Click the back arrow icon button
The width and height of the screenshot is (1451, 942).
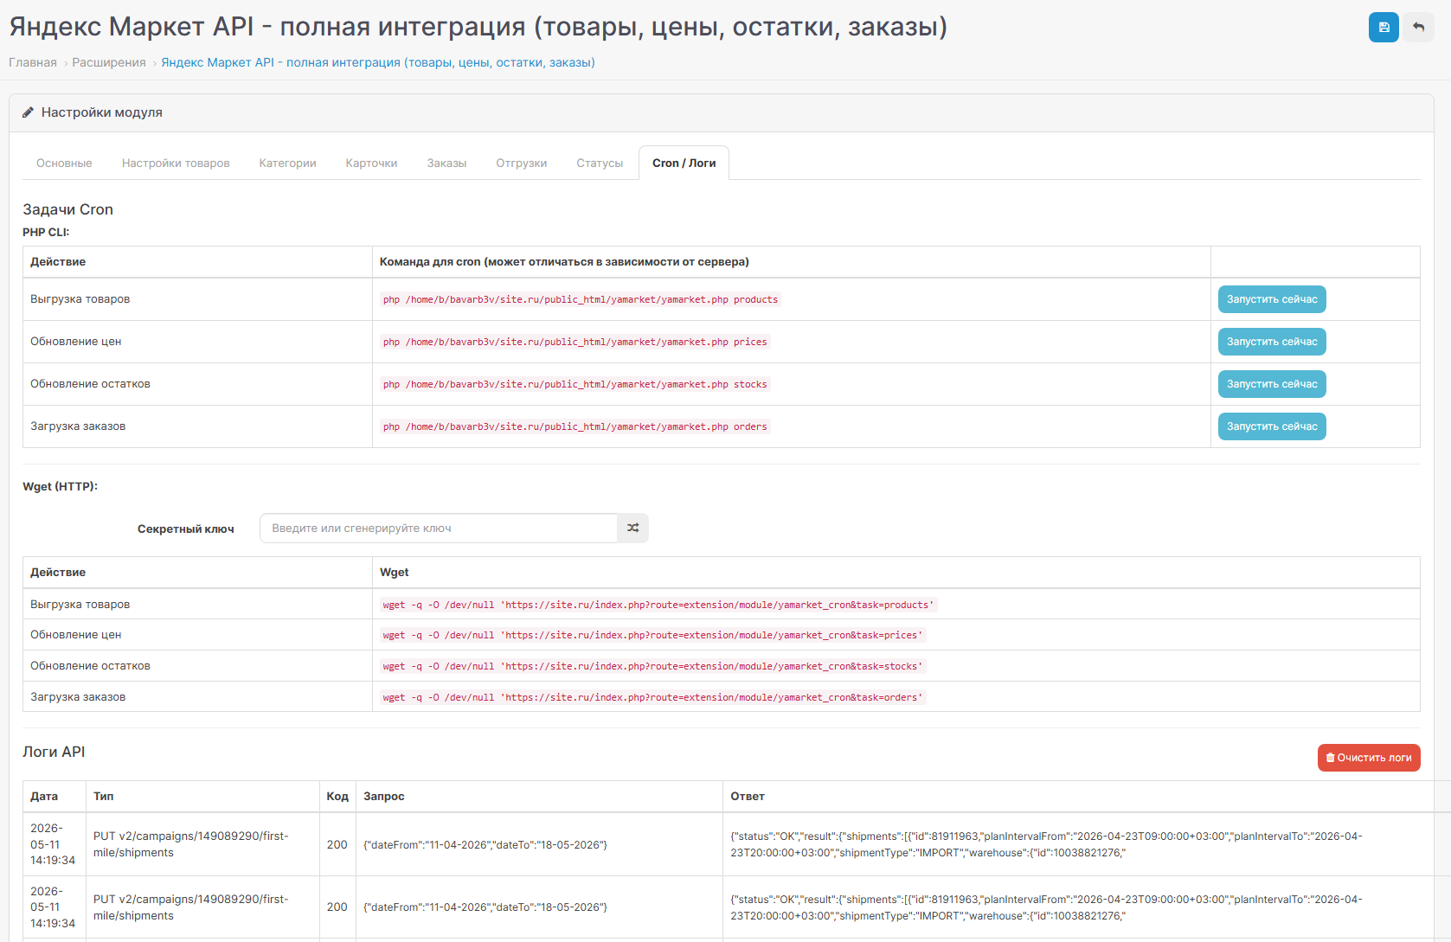tap(1419, 27)
